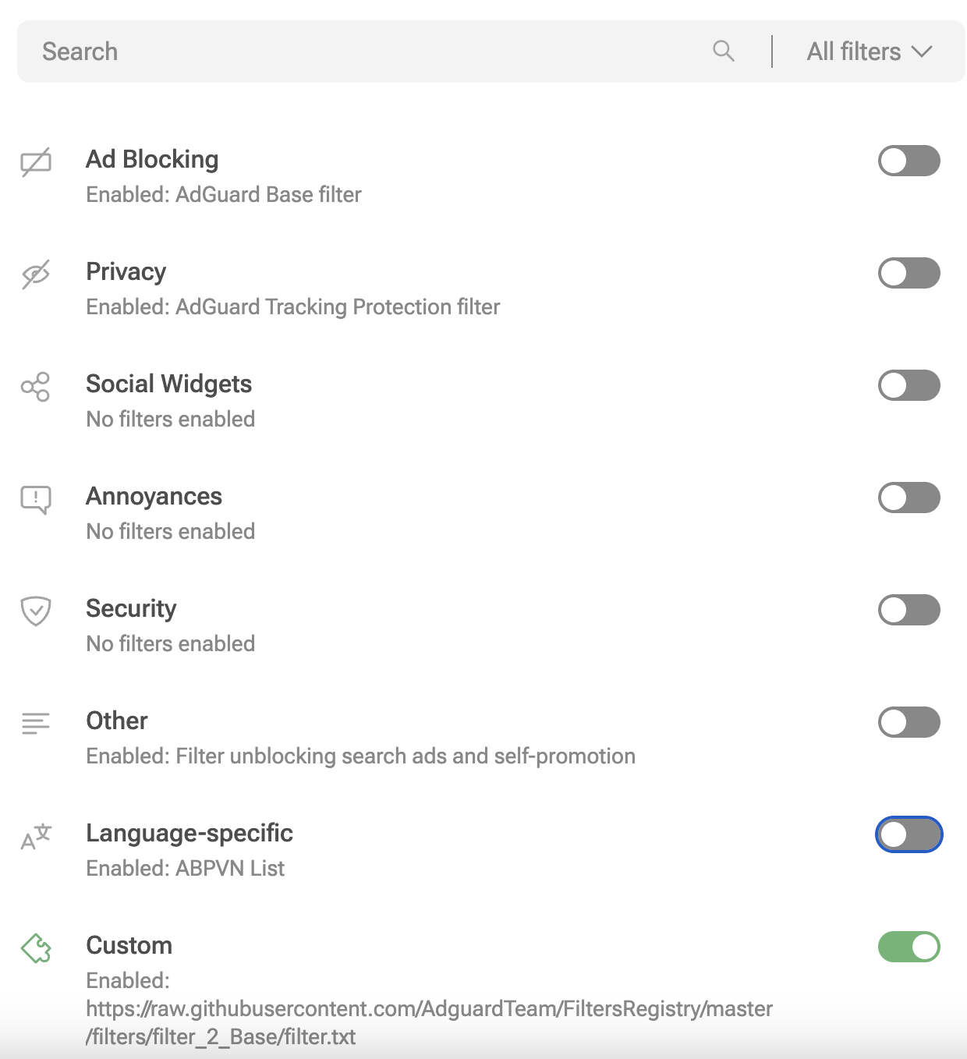This screenshot has width=967, height=1059.
Task: Click the Other category lines icon
Action: [36, 723]
